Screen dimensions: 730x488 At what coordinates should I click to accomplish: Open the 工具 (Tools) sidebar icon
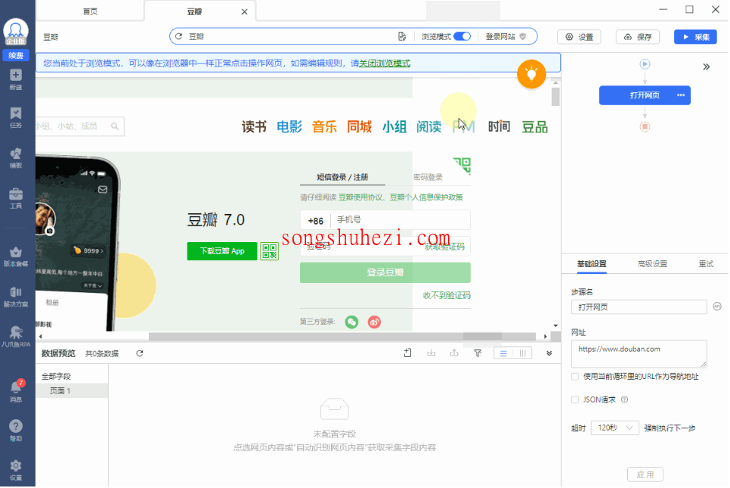click(16, 198)
